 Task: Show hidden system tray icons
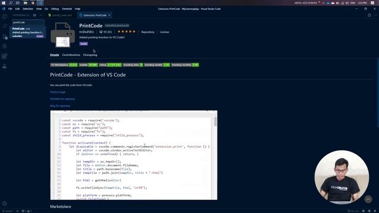tap(323, 3)
